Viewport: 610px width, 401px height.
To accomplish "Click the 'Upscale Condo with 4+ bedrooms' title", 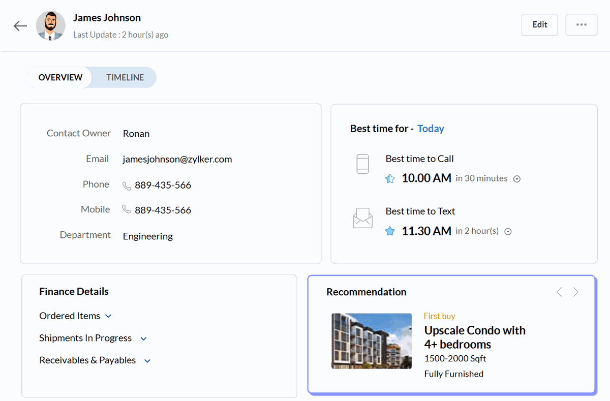I will 475,337.
